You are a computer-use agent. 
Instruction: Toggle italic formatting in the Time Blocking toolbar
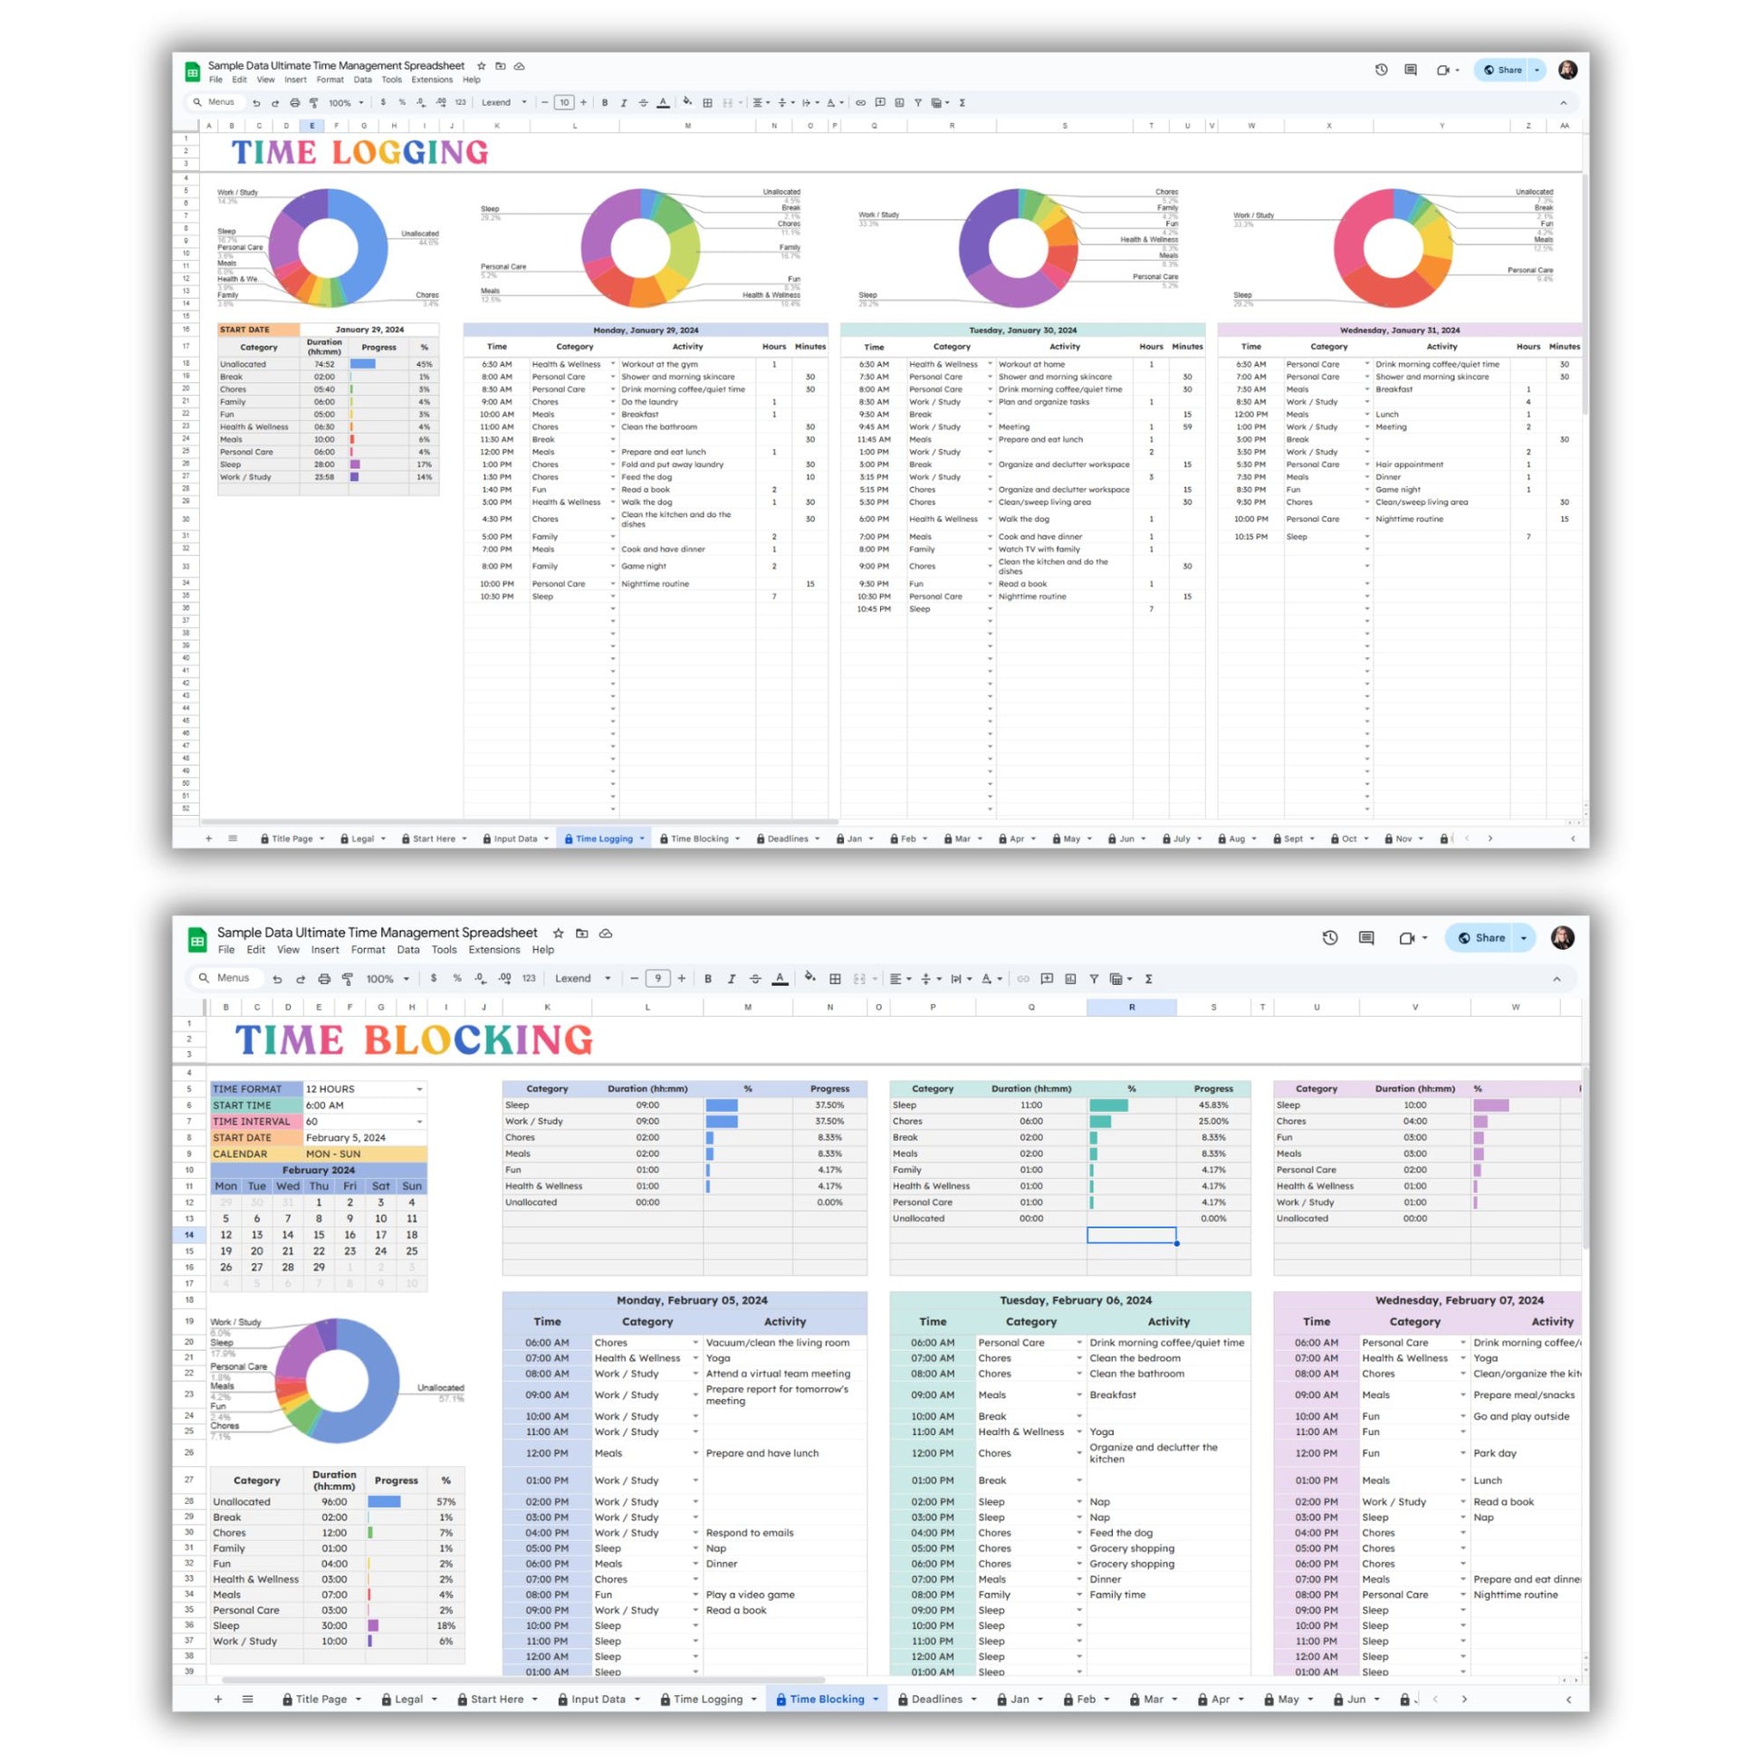732,979
